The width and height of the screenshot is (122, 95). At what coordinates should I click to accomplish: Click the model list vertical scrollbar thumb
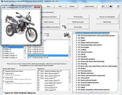[69, 51]
